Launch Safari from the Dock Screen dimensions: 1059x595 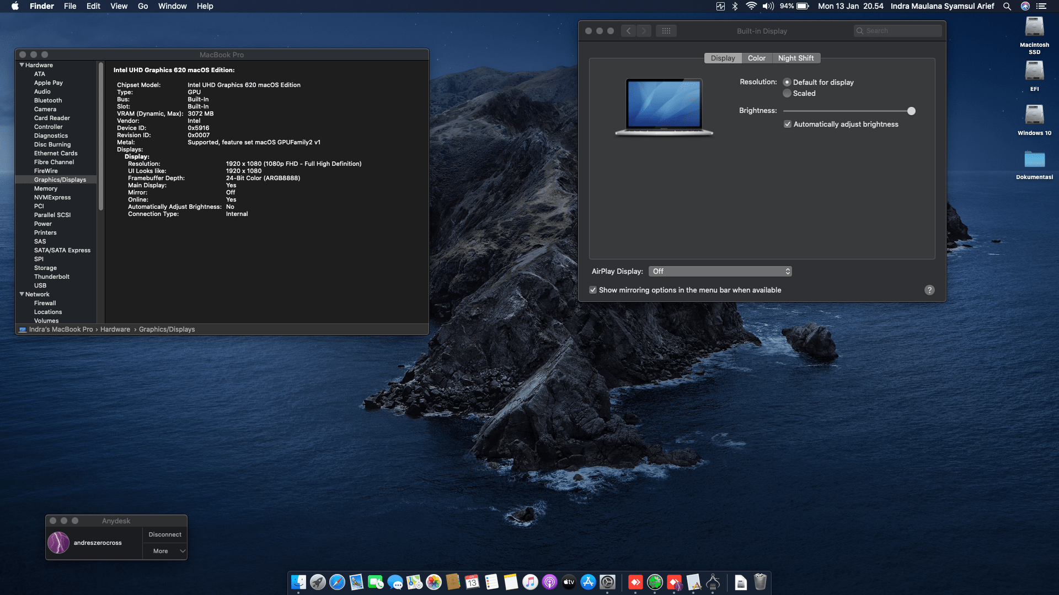tap(337, 582)
